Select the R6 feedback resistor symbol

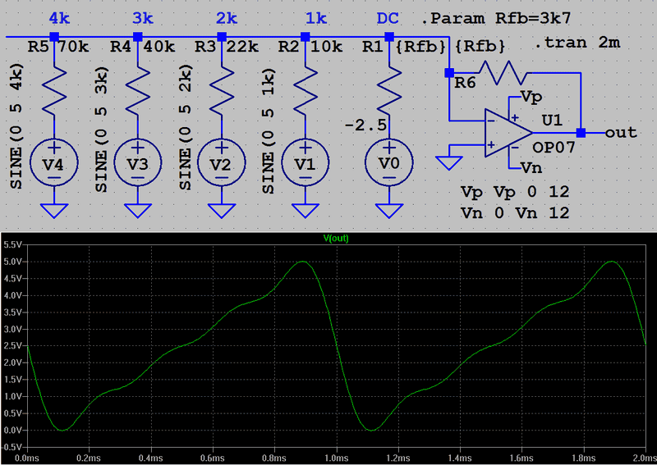(503, 73)
